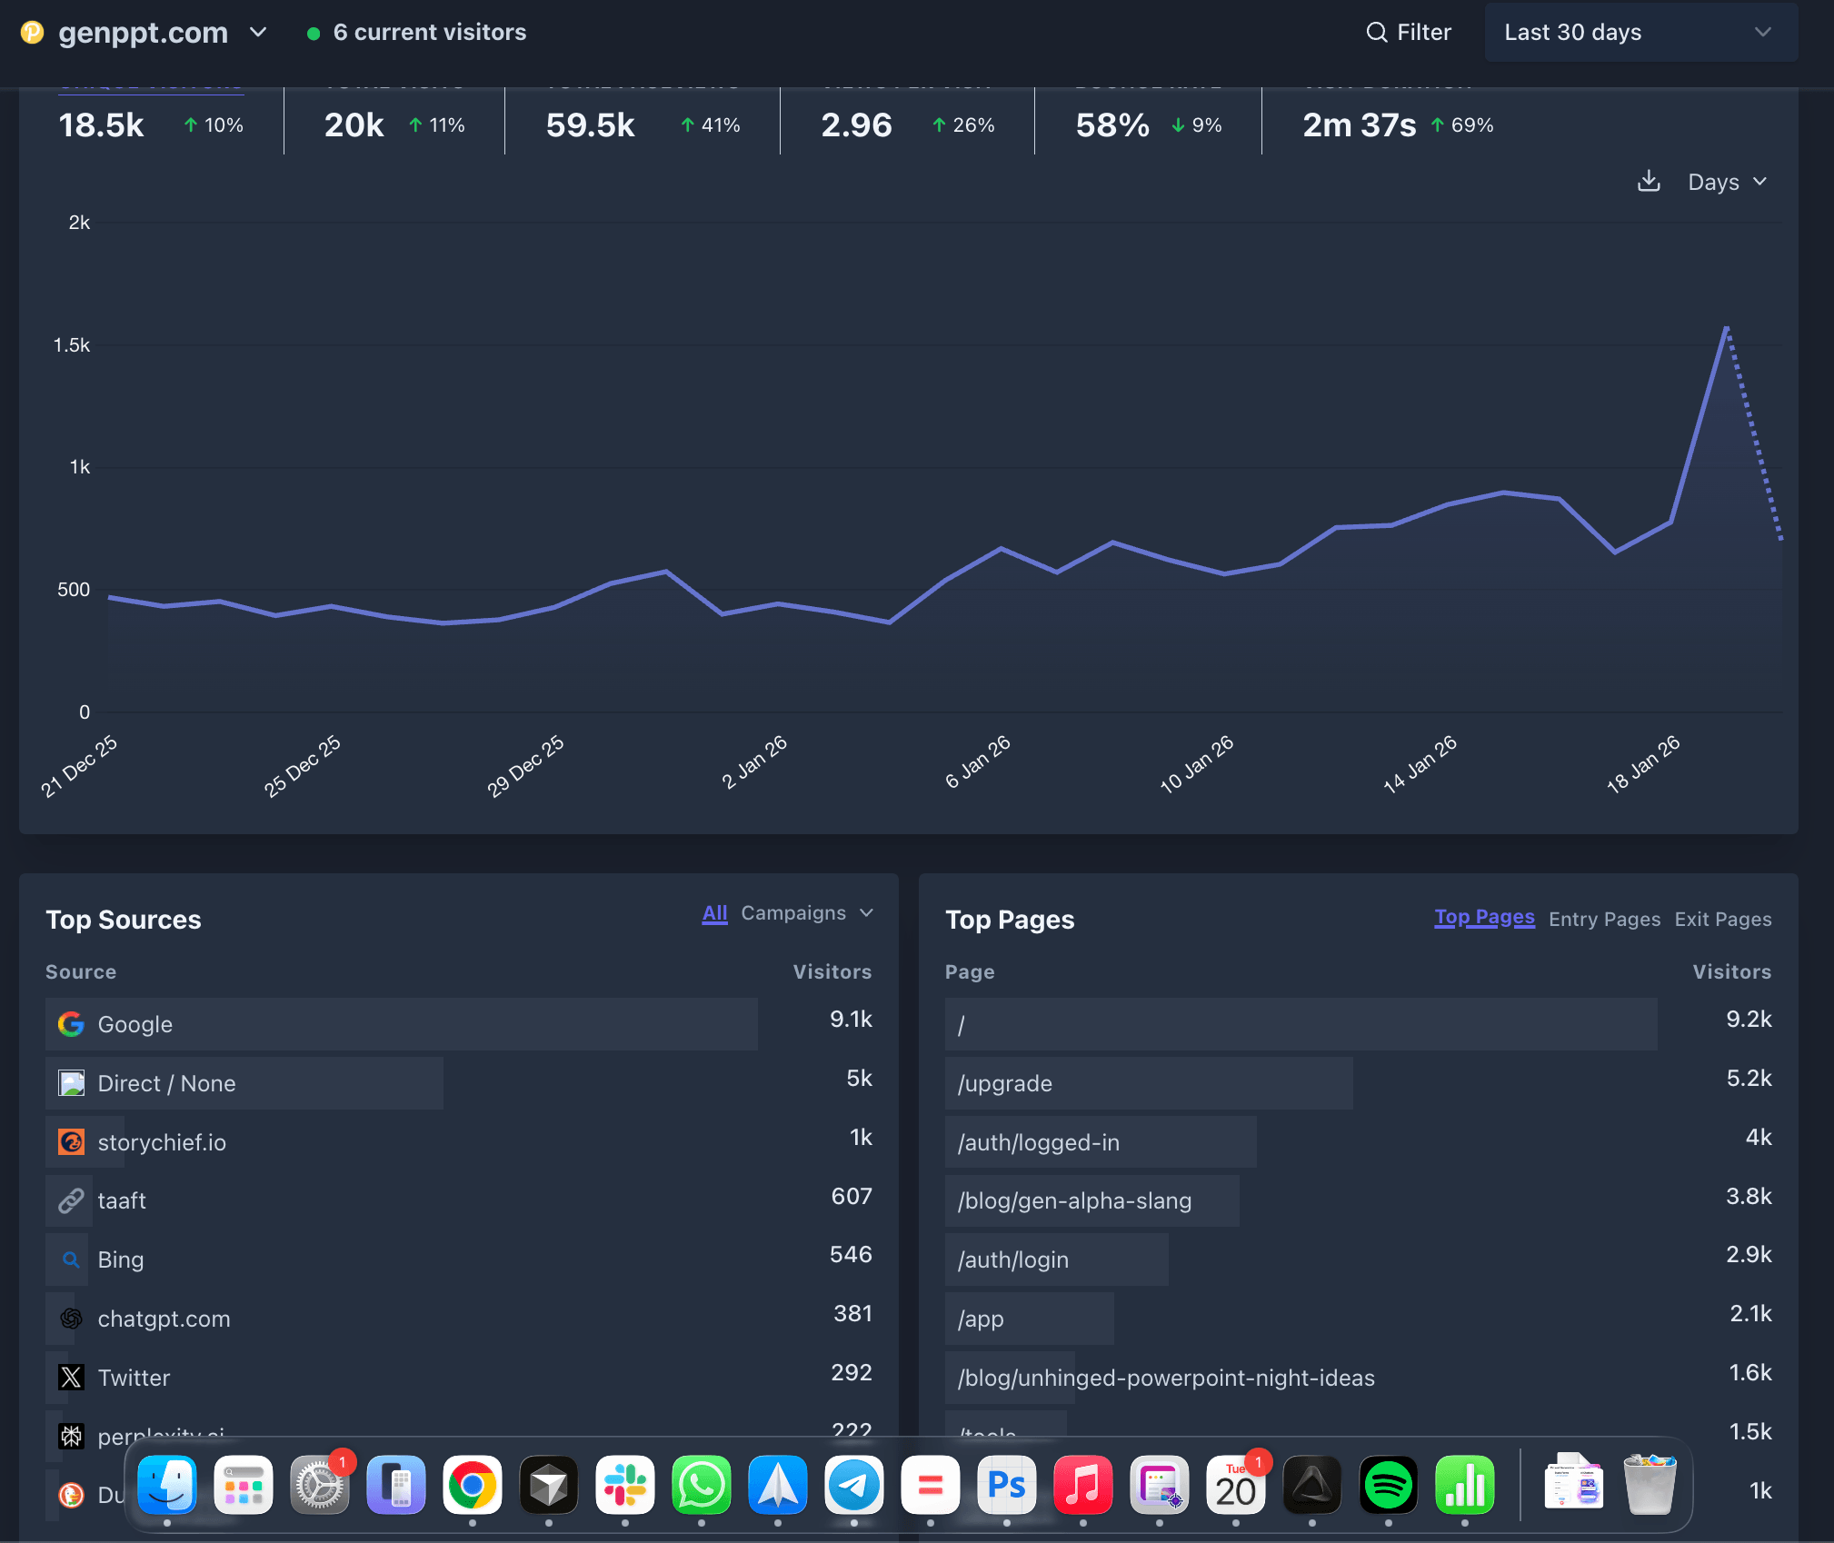Click the Twitter source icon
Viewport: 1834px width, 1543px height.
(x=71, y=1378)
